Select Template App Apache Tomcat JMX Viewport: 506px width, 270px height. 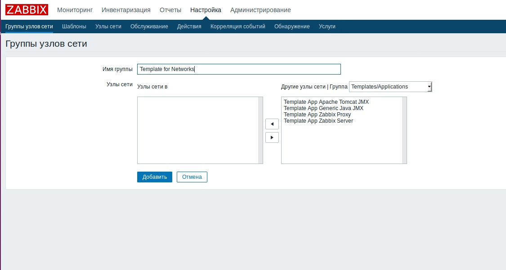326,102
